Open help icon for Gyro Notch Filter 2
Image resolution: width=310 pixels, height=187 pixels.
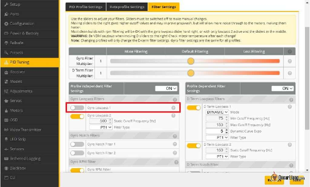click(x=175, y=153)
